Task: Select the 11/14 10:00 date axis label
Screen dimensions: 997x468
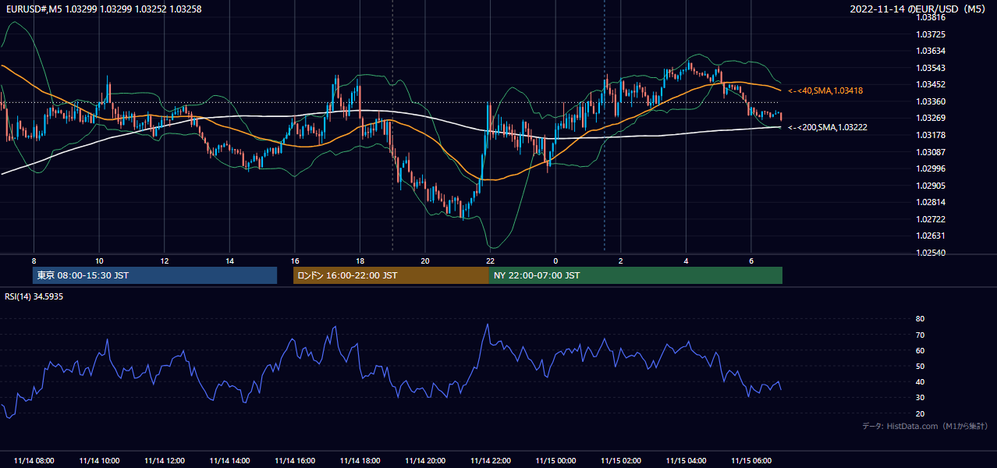Action: 99,460
